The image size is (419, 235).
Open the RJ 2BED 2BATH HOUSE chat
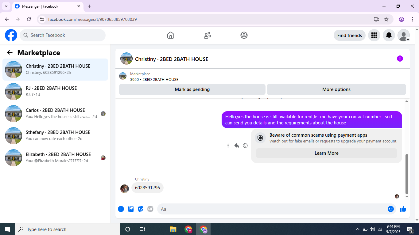pyautogui.click(x=55, y=91)
